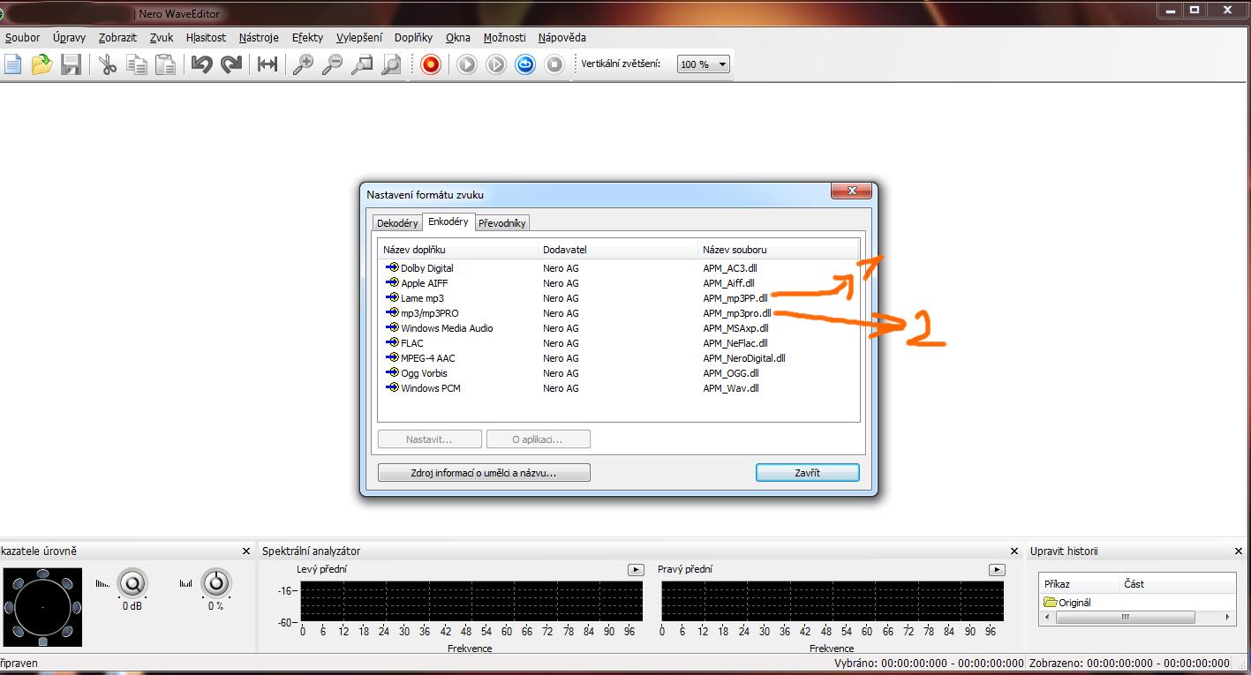Switch to the Dekodéry tab
The width and height of the screenshot is (1251, 675).
point(397,223)
